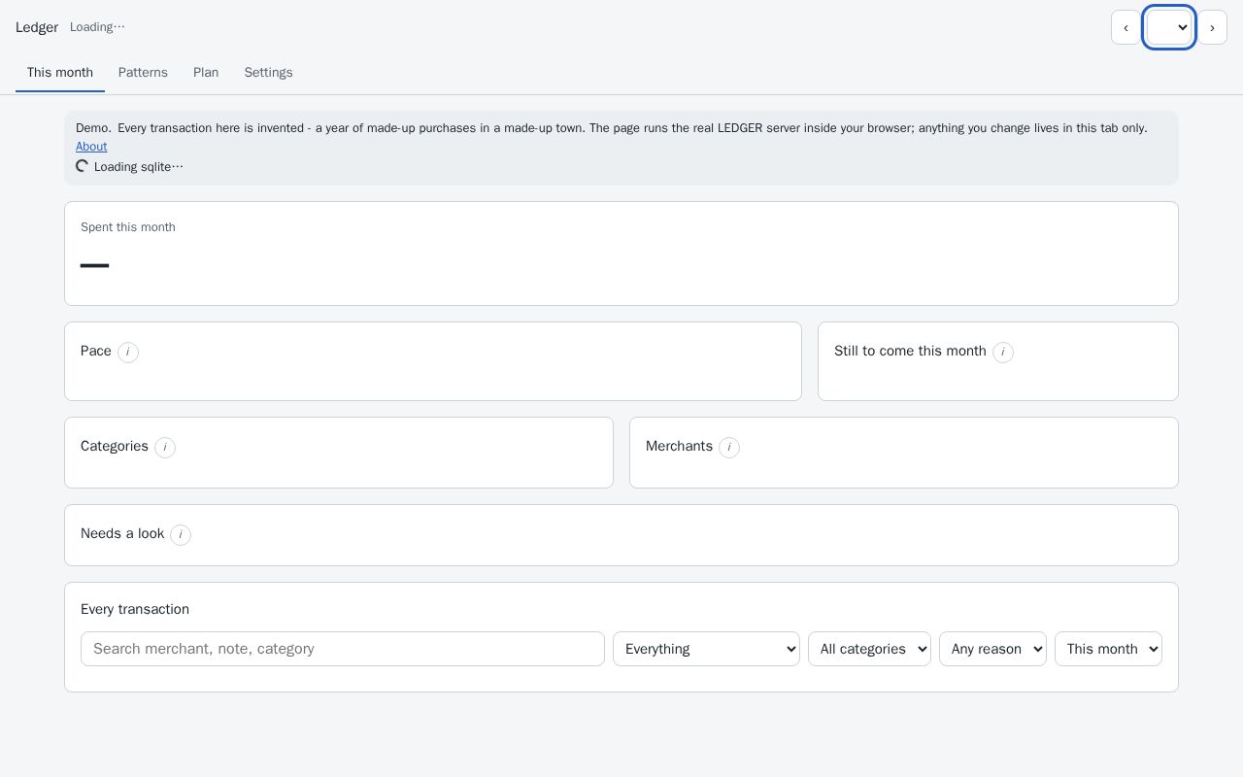Click the Every transaction heading
Viewport: 1243px width, 777px height.
(135, 610)
